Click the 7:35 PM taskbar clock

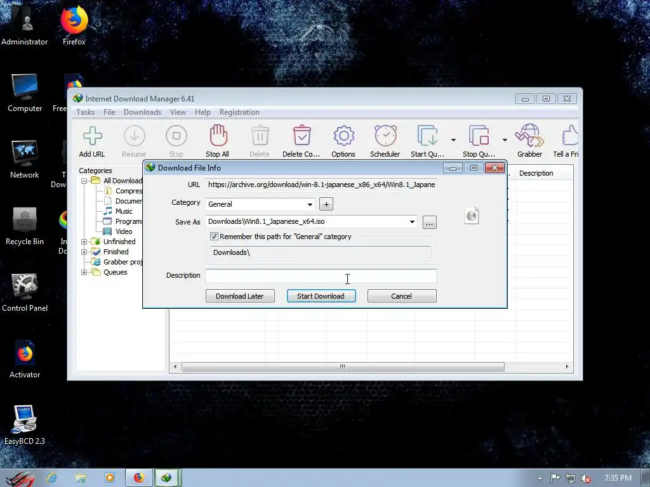(x=618, y=478)
